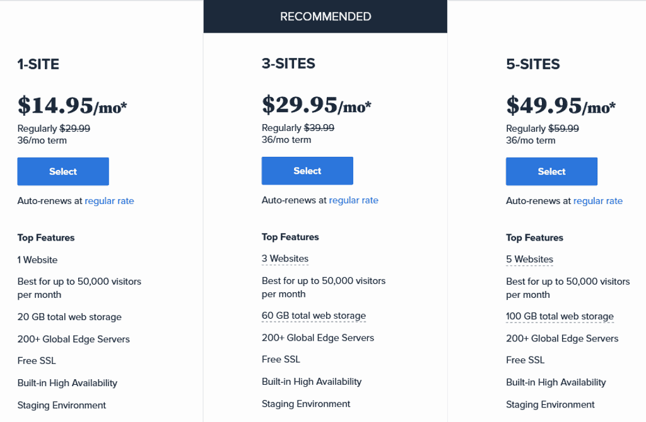The image size is (646, 422).
Task: Click Select under the 5-SITES plan
Action: pos(551,171)
